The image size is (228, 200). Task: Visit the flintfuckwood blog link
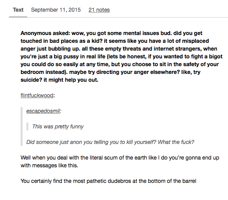[37, 96]
